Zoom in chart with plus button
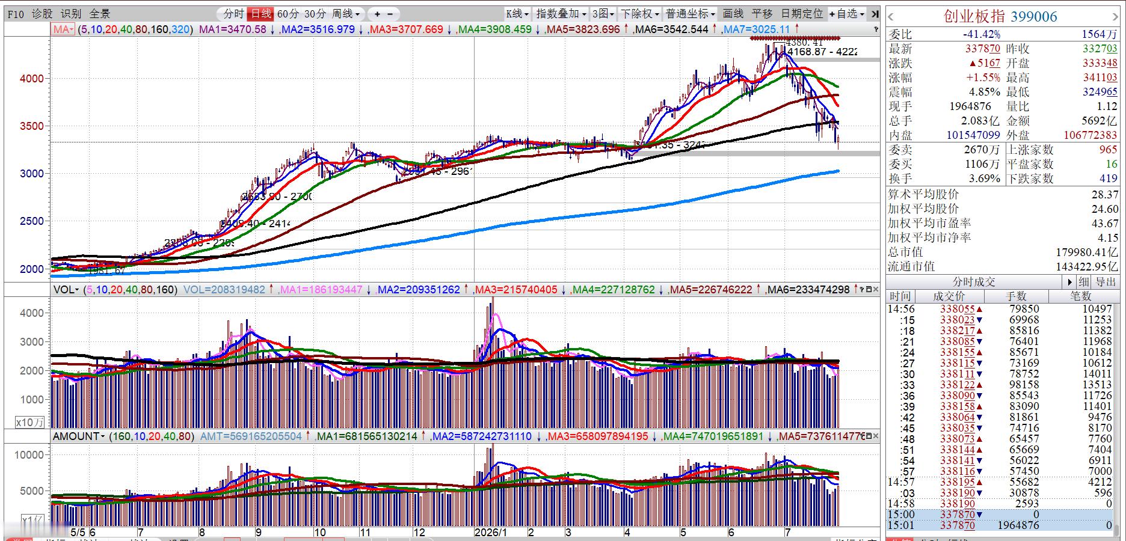1126x541 pixels. point(377,14)
